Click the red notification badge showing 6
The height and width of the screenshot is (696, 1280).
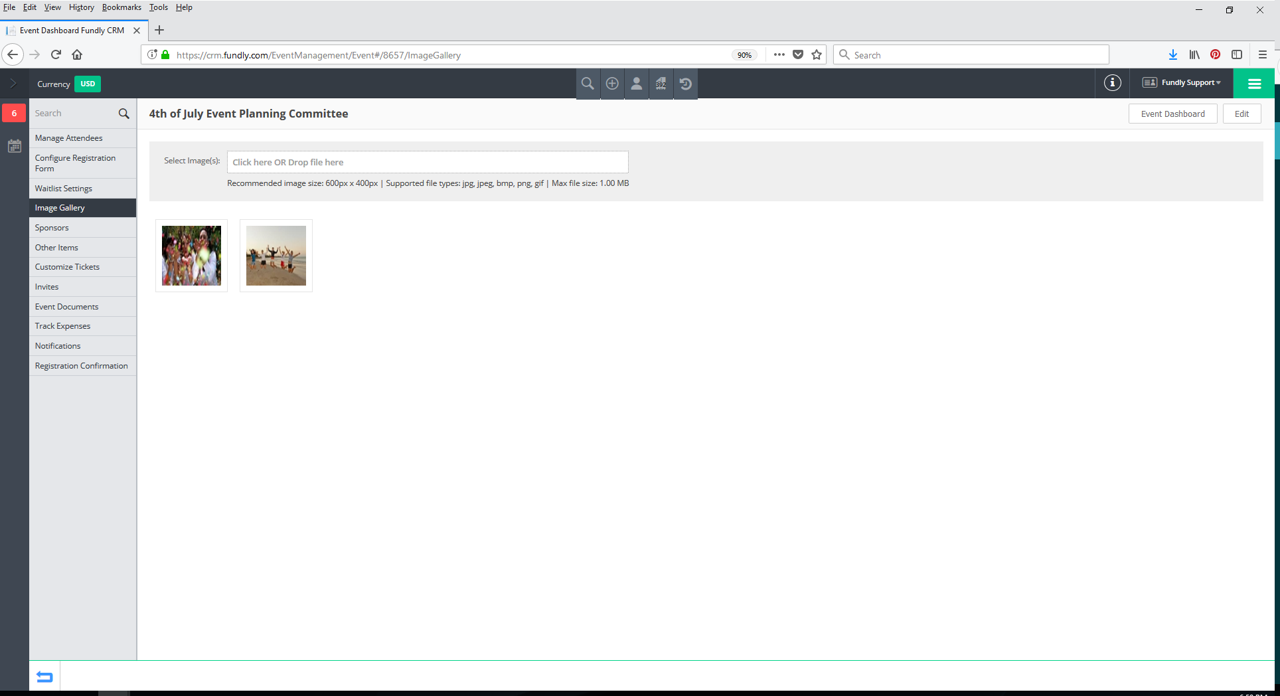point(14,113)
